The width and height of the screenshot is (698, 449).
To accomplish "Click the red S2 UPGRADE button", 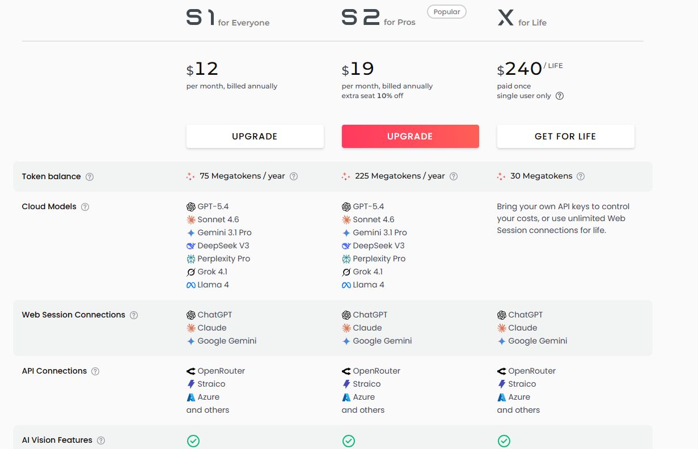I will pyautogui.click(x=411, y=136).
